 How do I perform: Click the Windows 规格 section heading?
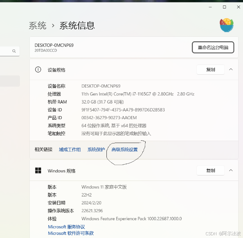61,171
